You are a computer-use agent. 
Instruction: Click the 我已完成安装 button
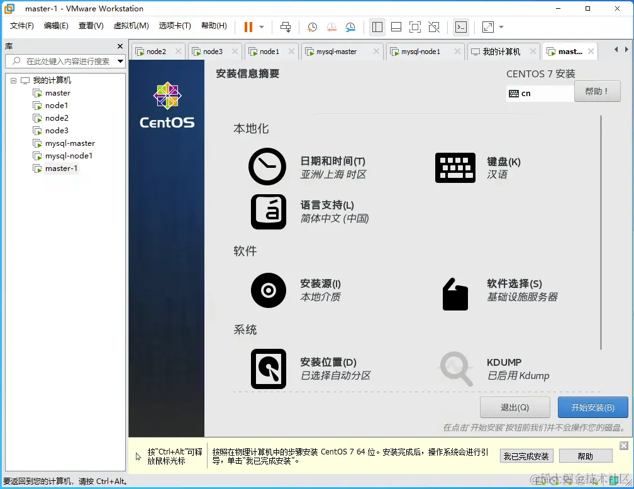(526, 456)
